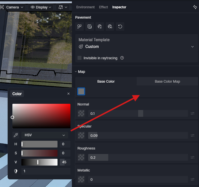Collapse the Map section
199x187 pixels.
(76, 72)
